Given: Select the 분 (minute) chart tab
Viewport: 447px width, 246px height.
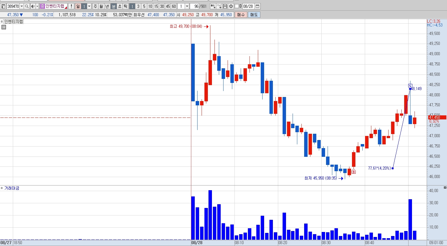Looking at the screenshot, I should [x=114, y=6].
